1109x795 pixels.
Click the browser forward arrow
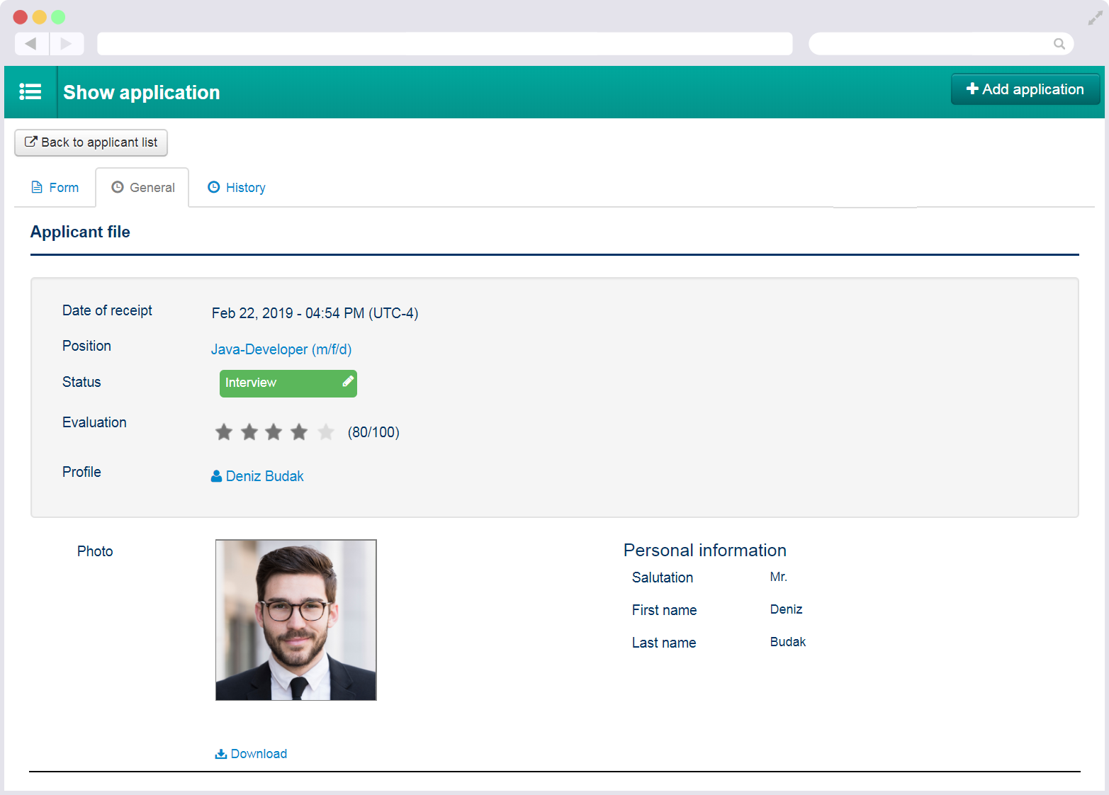pyautogui.click(x=67, y=44)
